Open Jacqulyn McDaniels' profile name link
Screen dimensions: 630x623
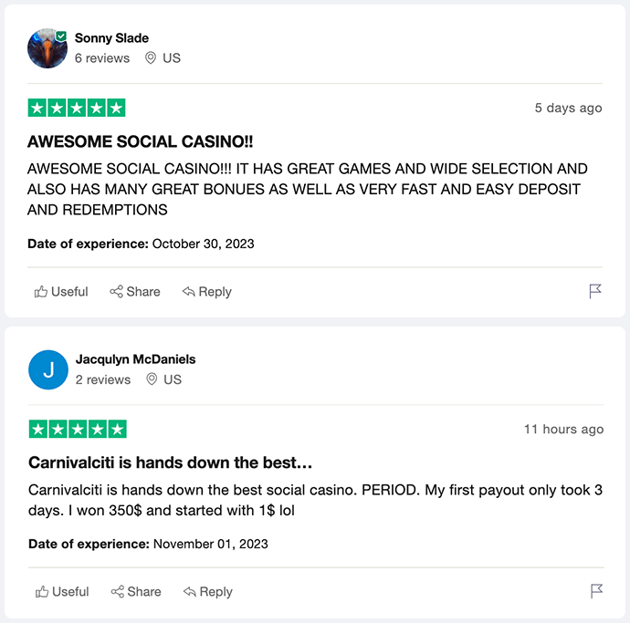[135, 358]
